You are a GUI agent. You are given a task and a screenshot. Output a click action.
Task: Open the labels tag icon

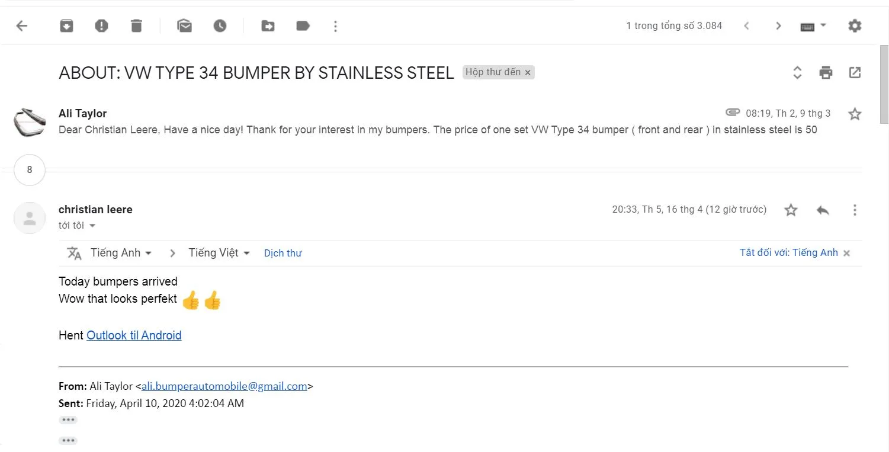[303, 26]
